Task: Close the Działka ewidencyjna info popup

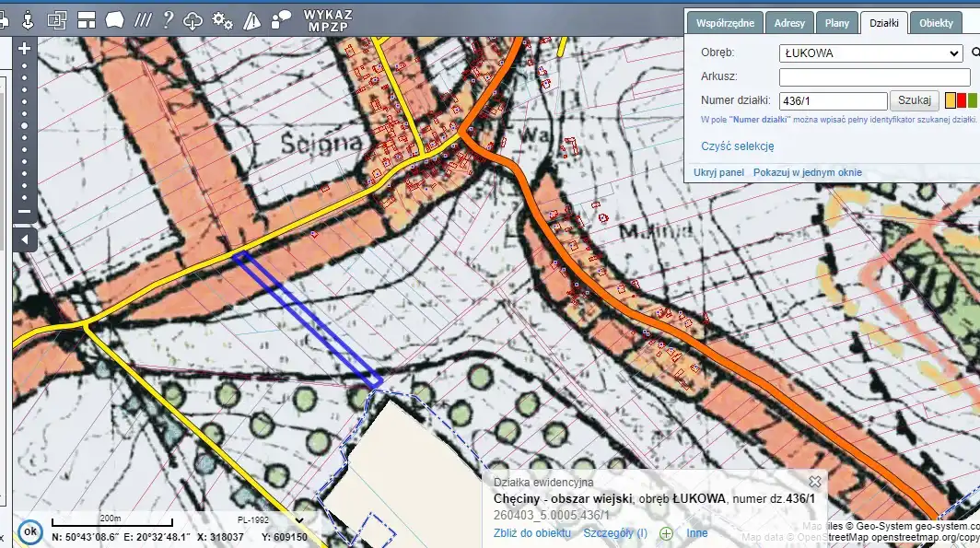Action: click(x=814, y=482)
